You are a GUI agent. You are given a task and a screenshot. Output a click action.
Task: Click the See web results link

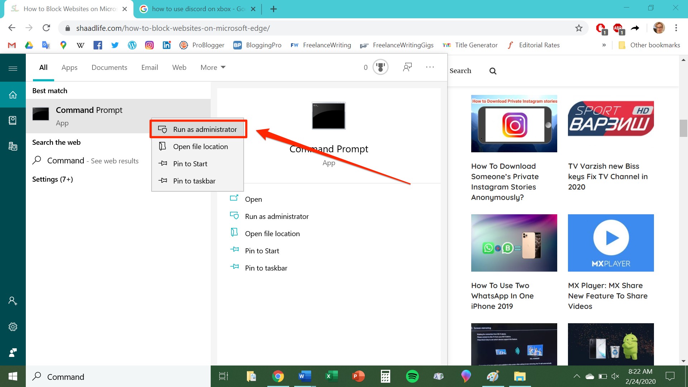coord(114,161)
